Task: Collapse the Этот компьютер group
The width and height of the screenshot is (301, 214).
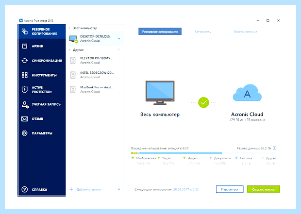Action: (x=69, y=28)
